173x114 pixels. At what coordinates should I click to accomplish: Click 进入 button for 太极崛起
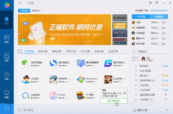click(x=164, y=33)
